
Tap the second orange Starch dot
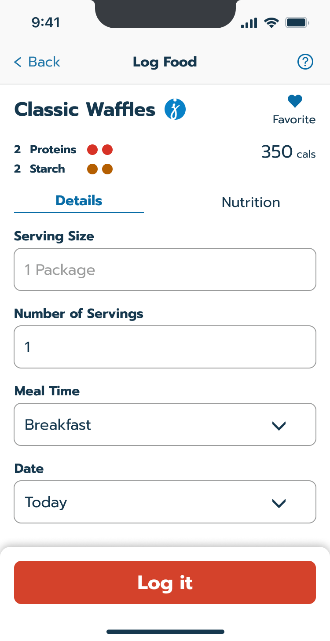click(x=107, y=169)
